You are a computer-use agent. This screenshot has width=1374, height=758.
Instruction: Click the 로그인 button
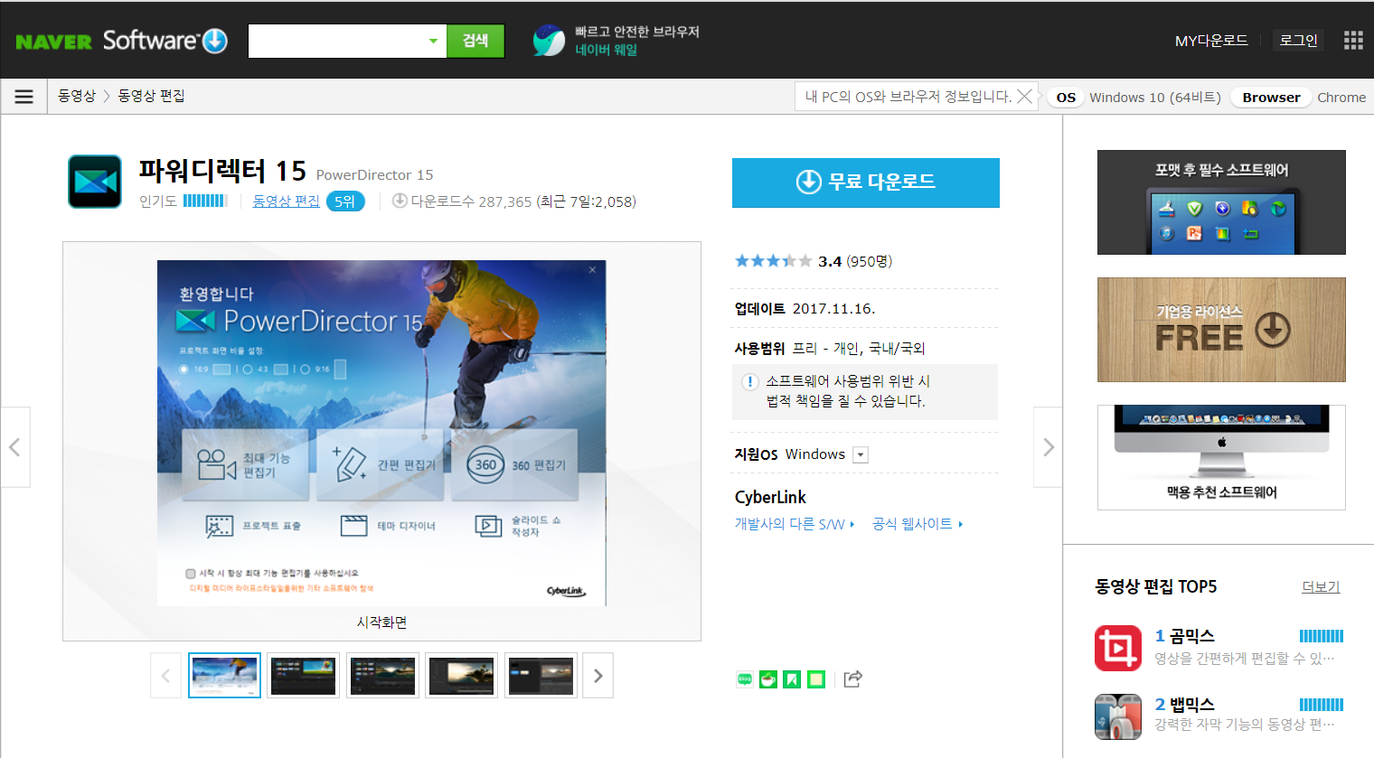coord(1299,41)
